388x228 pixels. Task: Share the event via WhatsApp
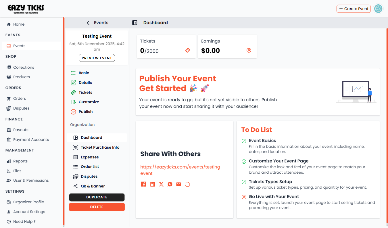point(170,184)
